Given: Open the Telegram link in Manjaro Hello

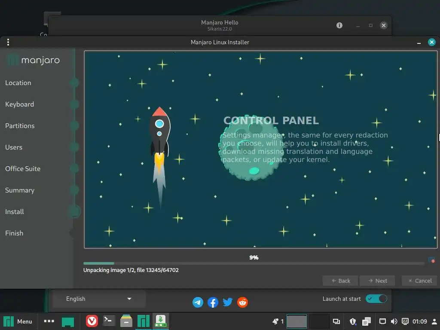Looking at the screenshot, I should click(x=198, y=302).
